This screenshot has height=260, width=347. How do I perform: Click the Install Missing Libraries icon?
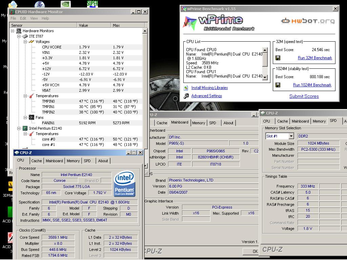(x=186, y=88)
